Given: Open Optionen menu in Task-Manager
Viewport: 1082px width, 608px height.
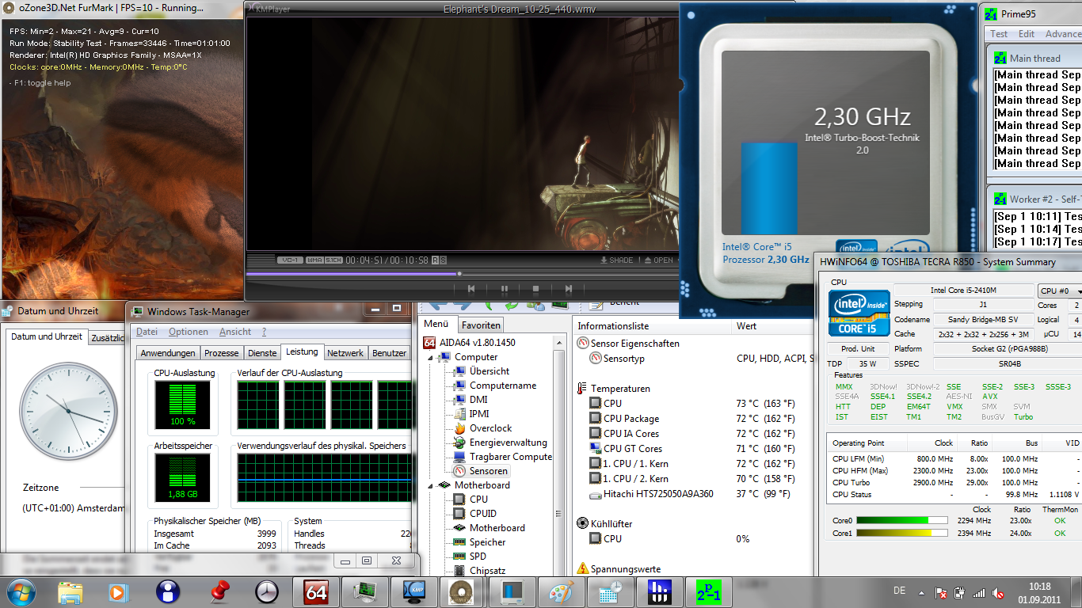Looking at the screenshot, I should (x=189, y=332).
